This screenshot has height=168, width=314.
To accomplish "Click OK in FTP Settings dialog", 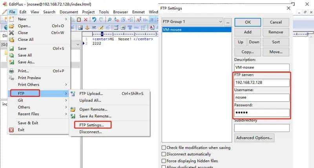I will [x=248, y=22].
